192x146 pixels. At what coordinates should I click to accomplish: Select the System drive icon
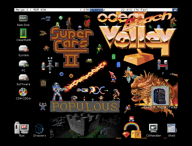23,49
